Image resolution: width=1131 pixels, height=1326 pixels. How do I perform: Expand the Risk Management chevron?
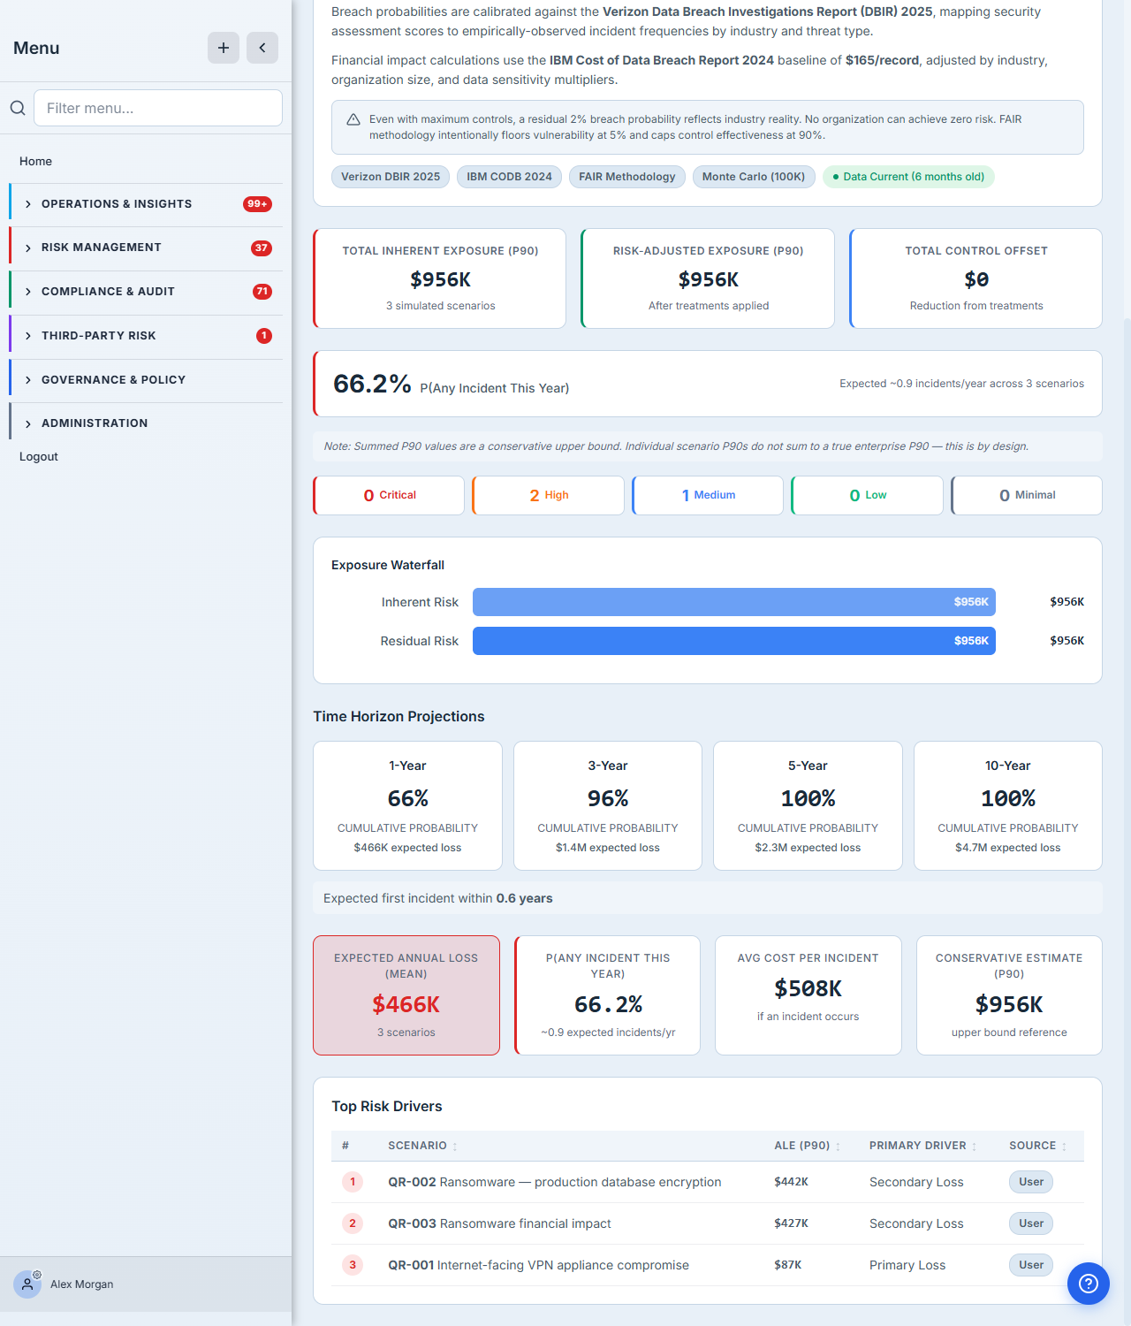coord(28,248)
